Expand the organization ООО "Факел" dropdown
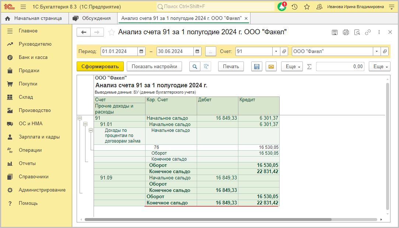Screen dimensions: 399x228 pos(377,52)
